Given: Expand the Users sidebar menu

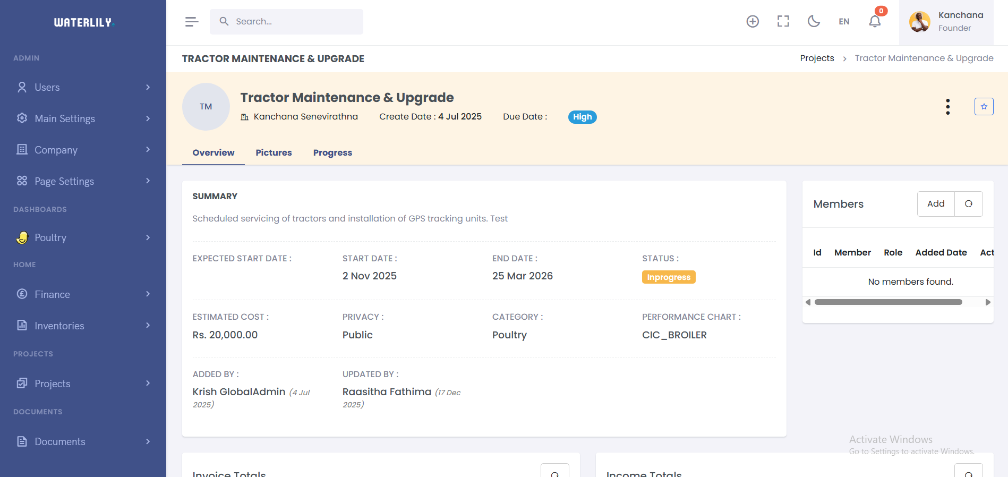Looking at the screenshot, I should (x=83, y=87).
